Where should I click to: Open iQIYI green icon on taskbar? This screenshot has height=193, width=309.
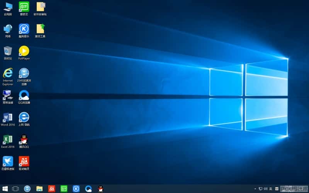pyautogui.click(x=64, y=189)
